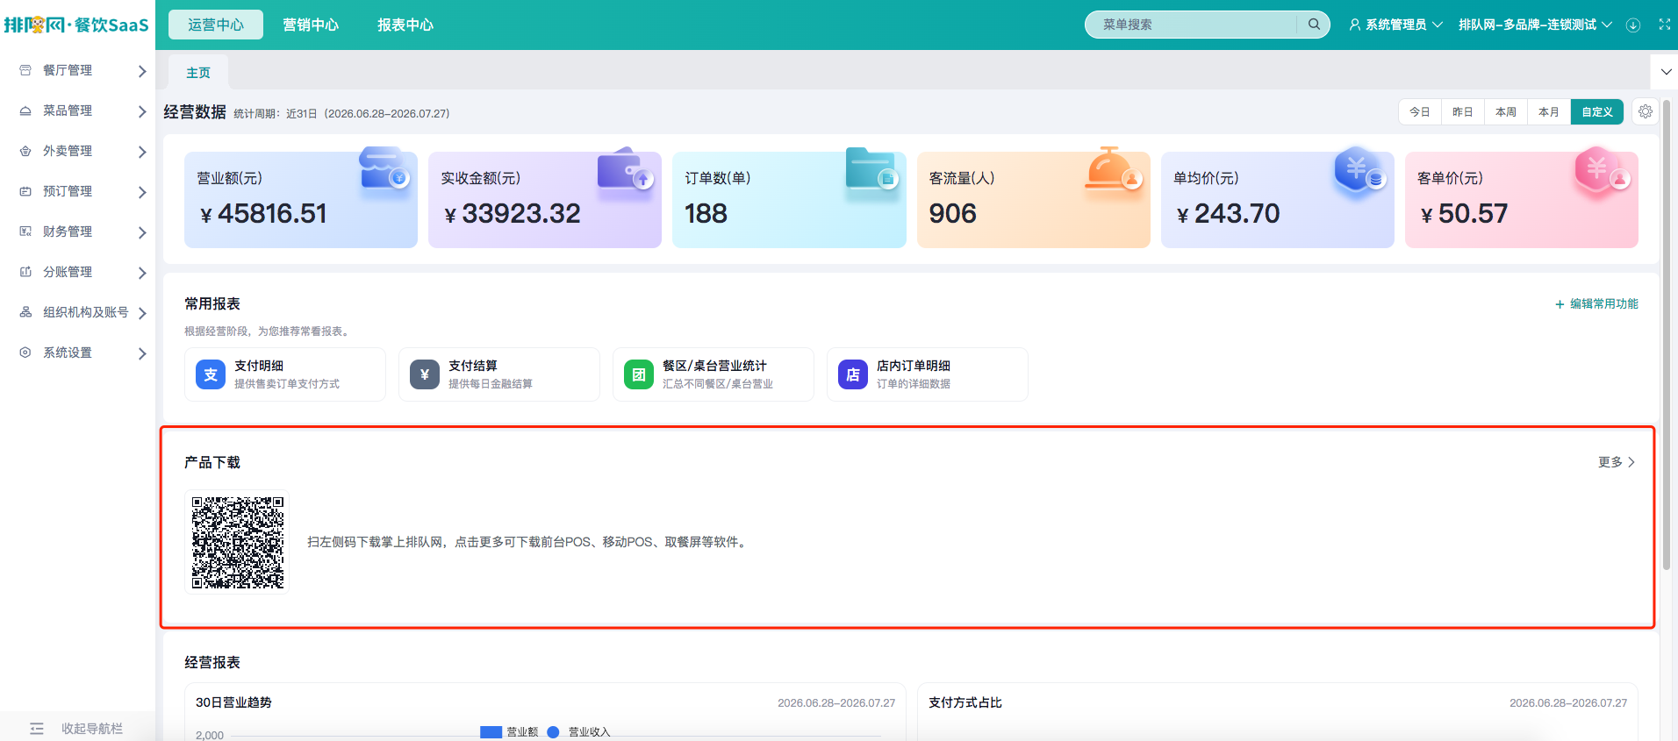The image size is (1678, 741).
Task: Open the 经营数据 gear settings icon
Action: click(x=1646, y=111)
